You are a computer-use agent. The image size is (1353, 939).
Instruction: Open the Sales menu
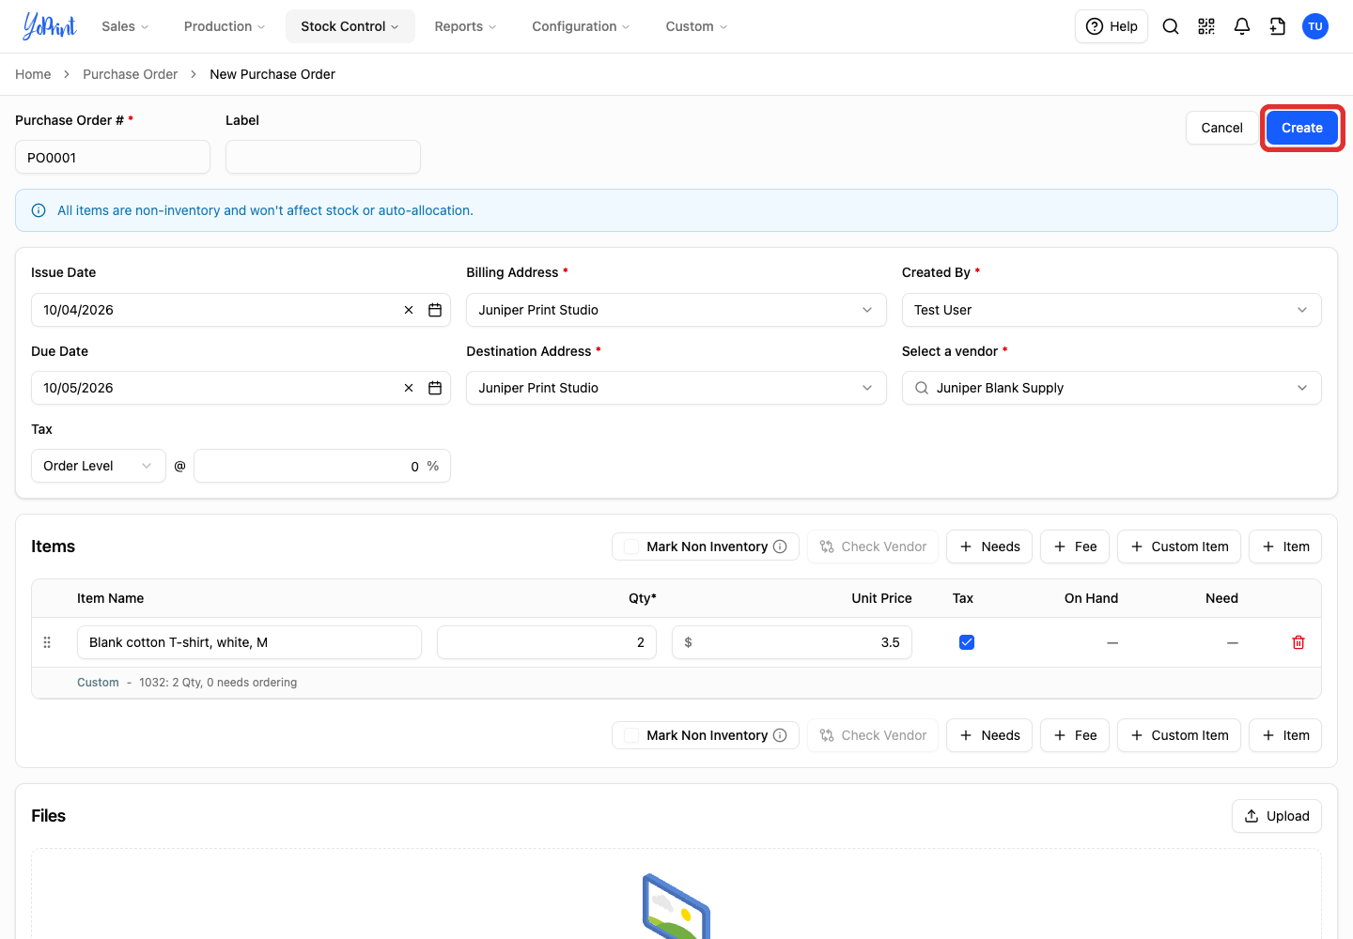pyautogui.click(x=126, y=26)
